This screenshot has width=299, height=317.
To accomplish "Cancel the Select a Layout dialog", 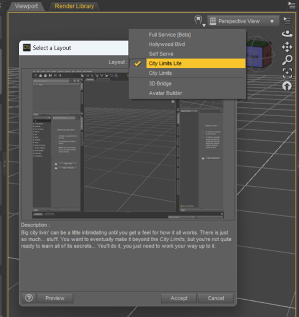I will 216,298.
